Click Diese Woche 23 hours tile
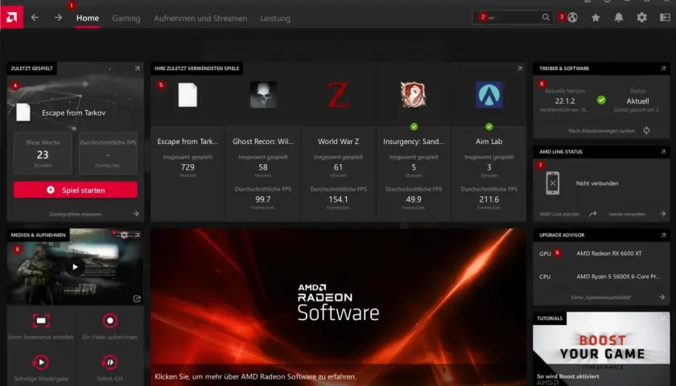Viewport: 676px width, 386px height. [43, 154]
